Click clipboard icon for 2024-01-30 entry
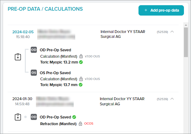Viewport: 191px width, 134px height. [18, 117]
